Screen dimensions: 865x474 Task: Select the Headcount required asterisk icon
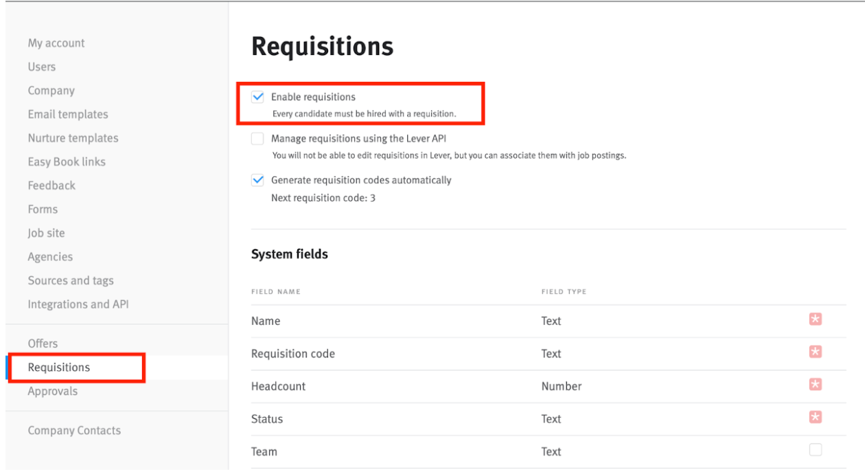coord(815,384)
